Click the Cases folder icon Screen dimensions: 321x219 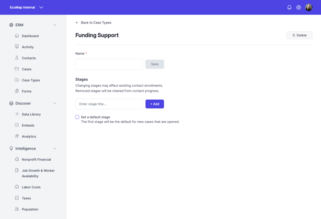[17, 69]
